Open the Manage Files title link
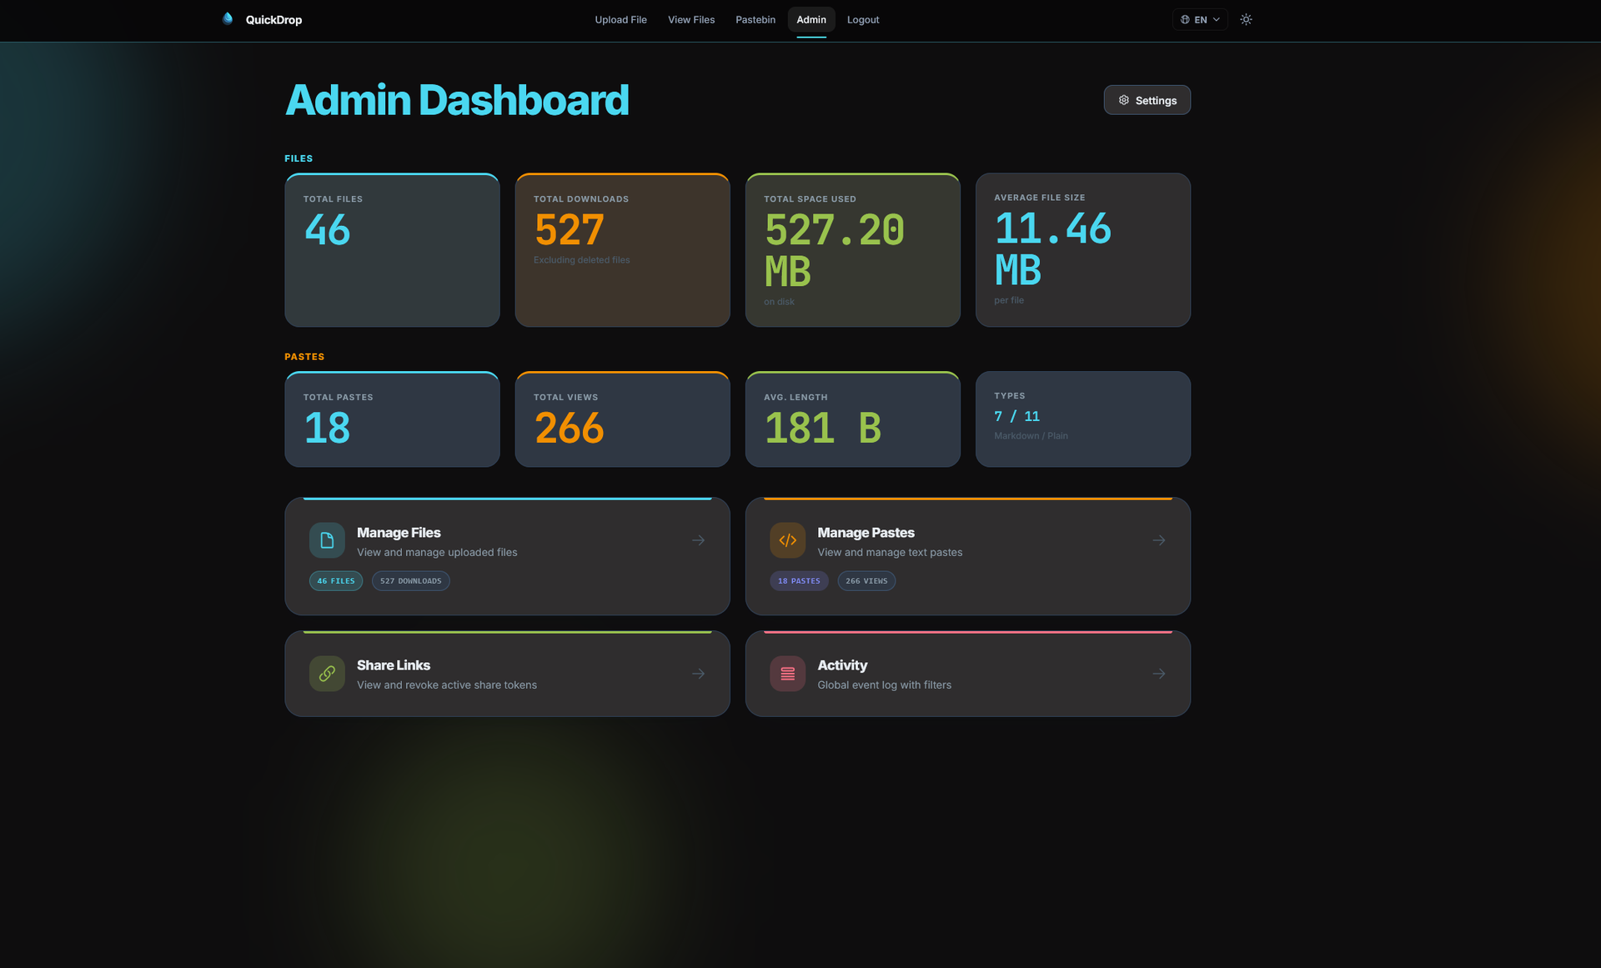Viewport: 1601px width, 968px height. coord(399,533)
